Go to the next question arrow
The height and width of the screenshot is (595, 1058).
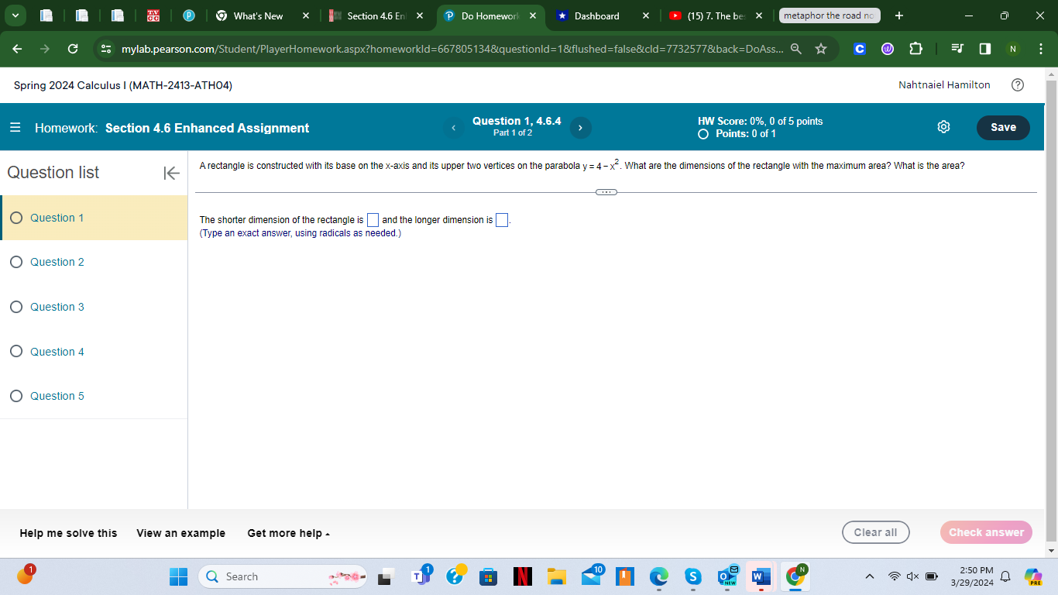click(x=580, y=128)
